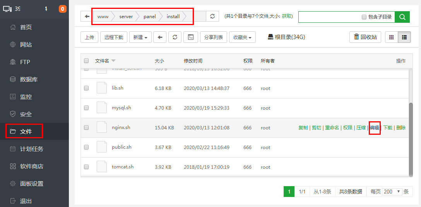Switch to grid view layout
The image size is (421, 207).
tap(391, 37)
